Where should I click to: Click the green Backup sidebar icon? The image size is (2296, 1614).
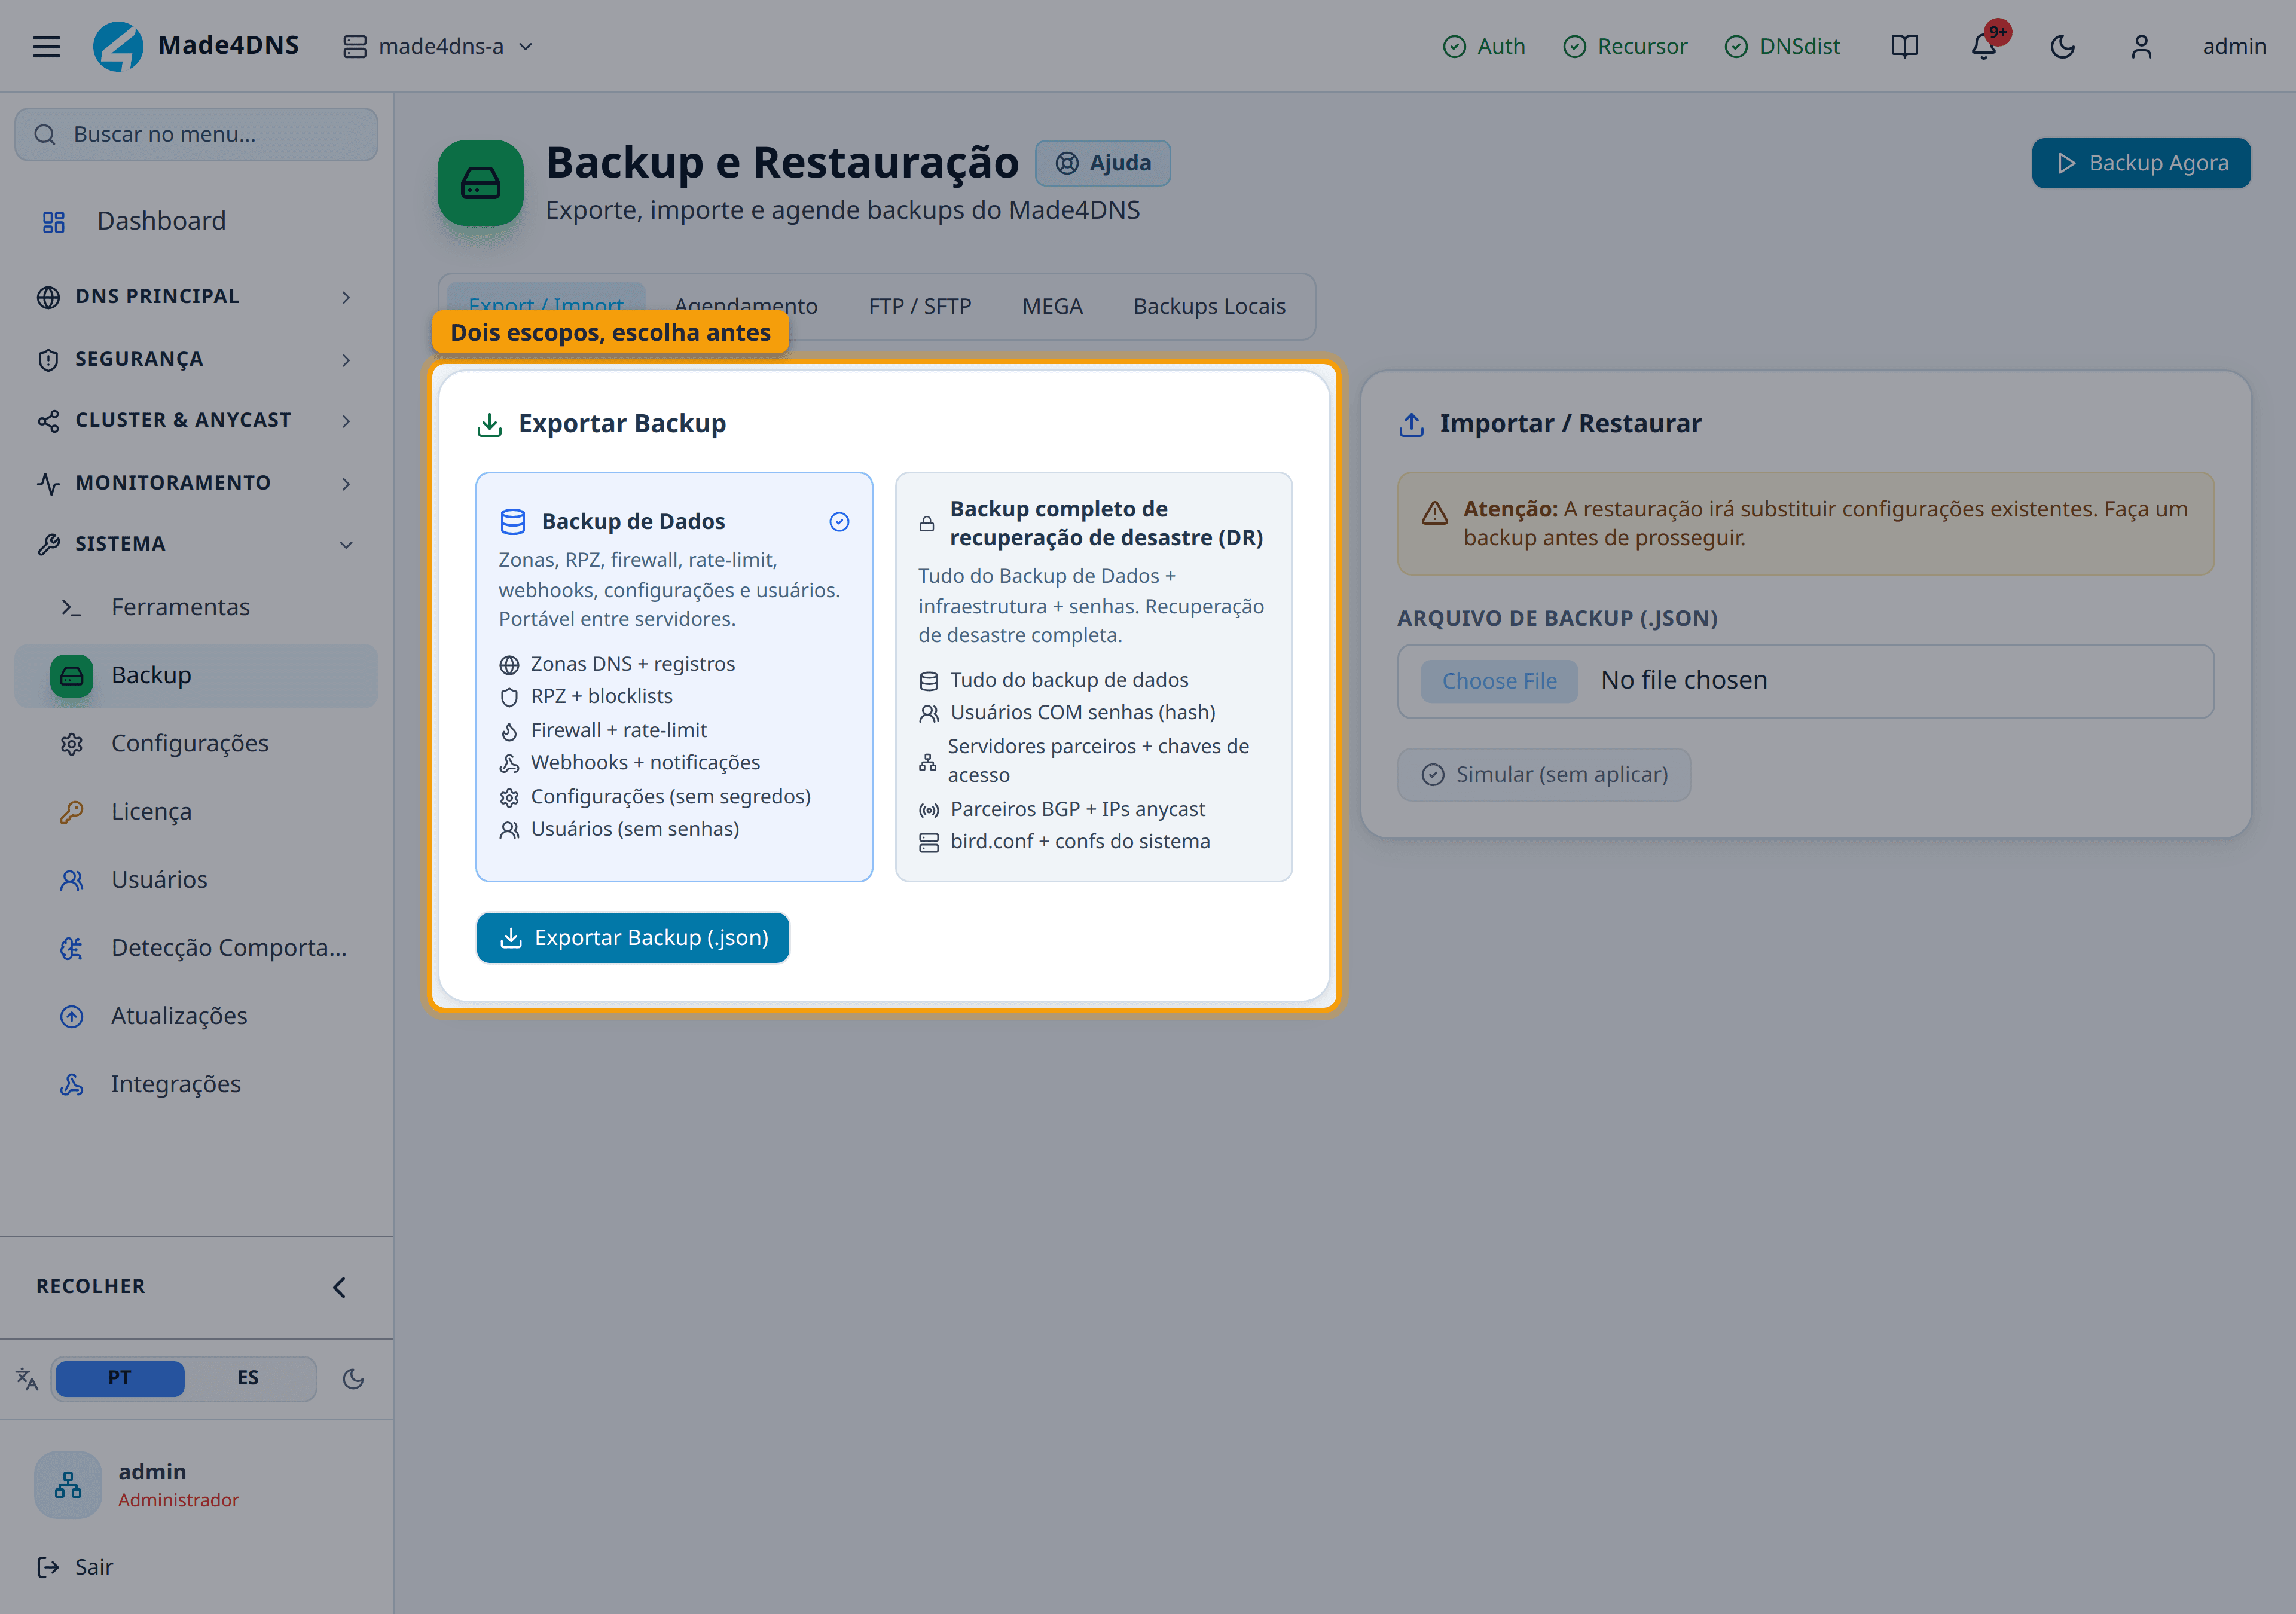coord(71,676)
